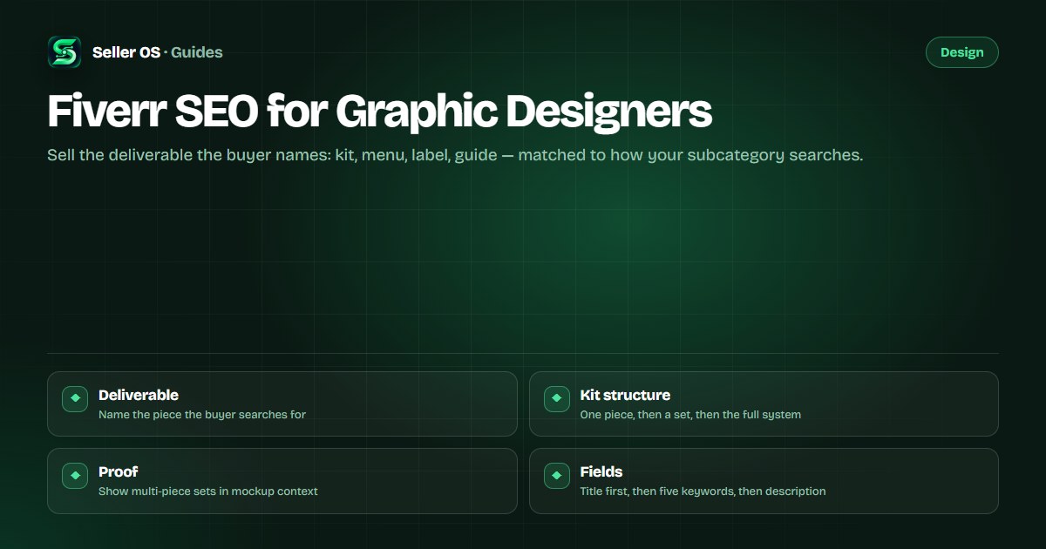Click the Seller OS logo icon
Image resolution: width=1046 pixels, height=549 pixels.
[x=65, y=52]
